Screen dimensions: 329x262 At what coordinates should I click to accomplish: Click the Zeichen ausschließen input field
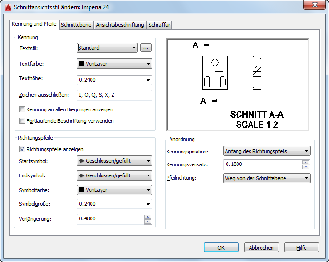coord(114,95)
